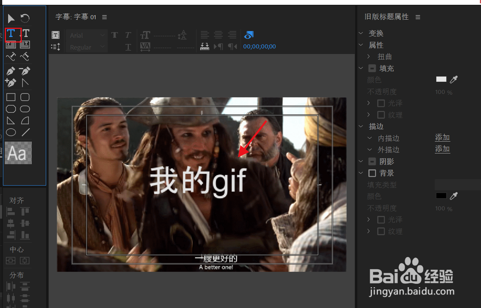Collapse the 填充 section
The width and height of the screenshot is (481, 308).
tap(361, 68)
